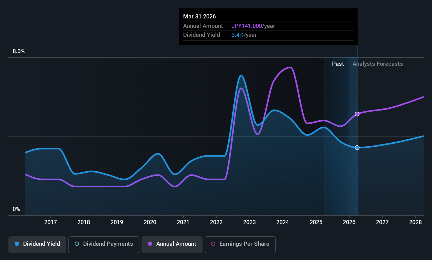Screen dimensions: 432x260
Task: Click the JP¥141.000 annual amount in tooltip
Action: pos(247,26)
